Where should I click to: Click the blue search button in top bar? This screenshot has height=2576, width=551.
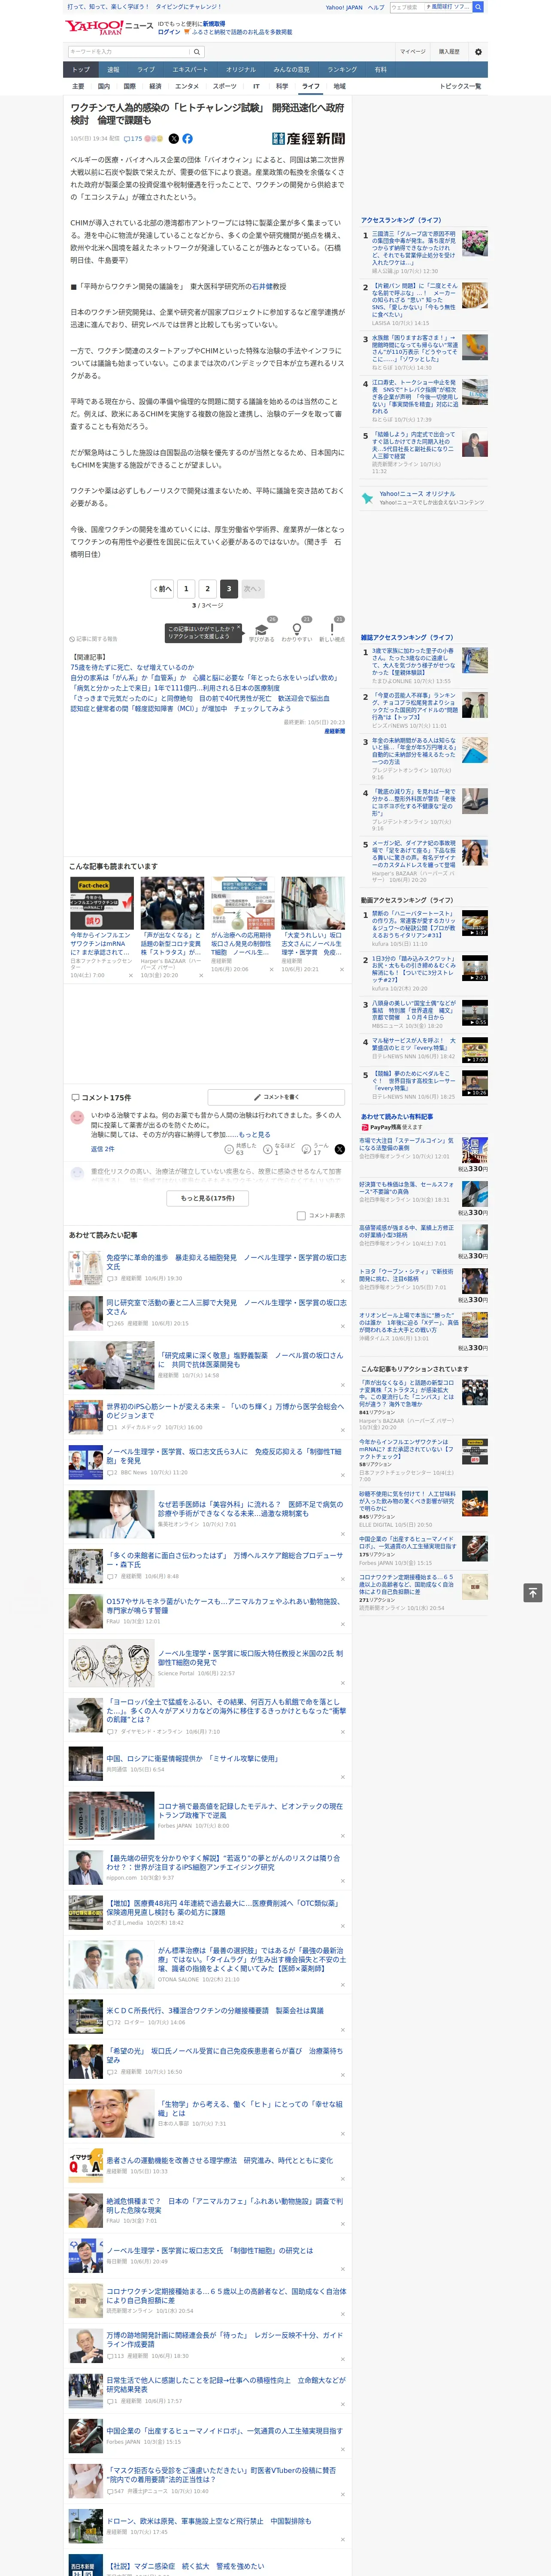pos(478,7)
